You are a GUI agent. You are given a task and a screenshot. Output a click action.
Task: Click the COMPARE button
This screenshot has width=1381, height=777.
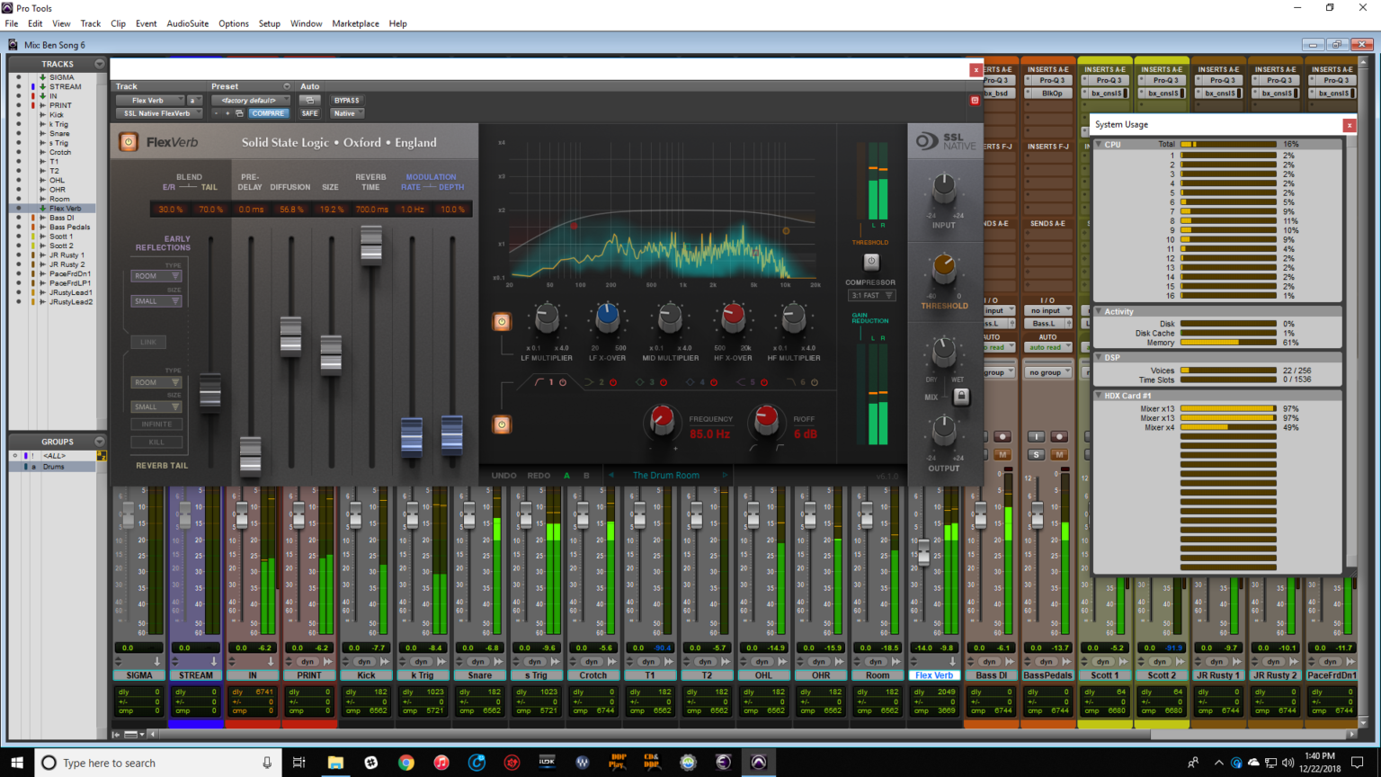269,113
